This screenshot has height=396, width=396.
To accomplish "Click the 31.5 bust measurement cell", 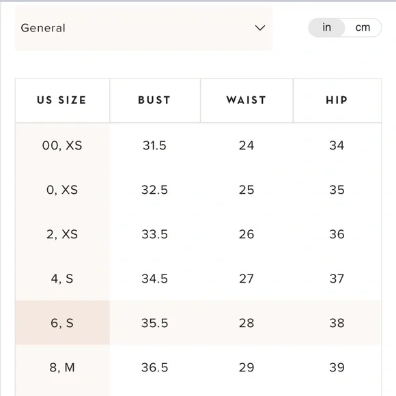I will [x=154, y=145].
